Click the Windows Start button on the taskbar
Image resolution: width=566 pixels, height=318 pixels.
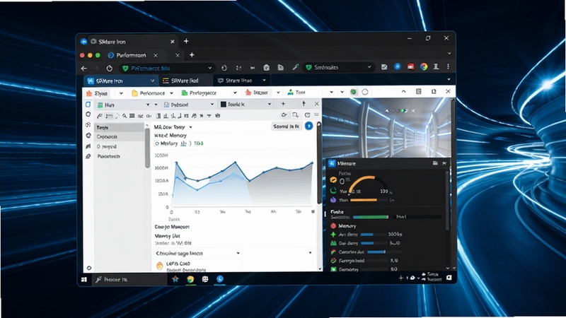(x=84, y=279)
